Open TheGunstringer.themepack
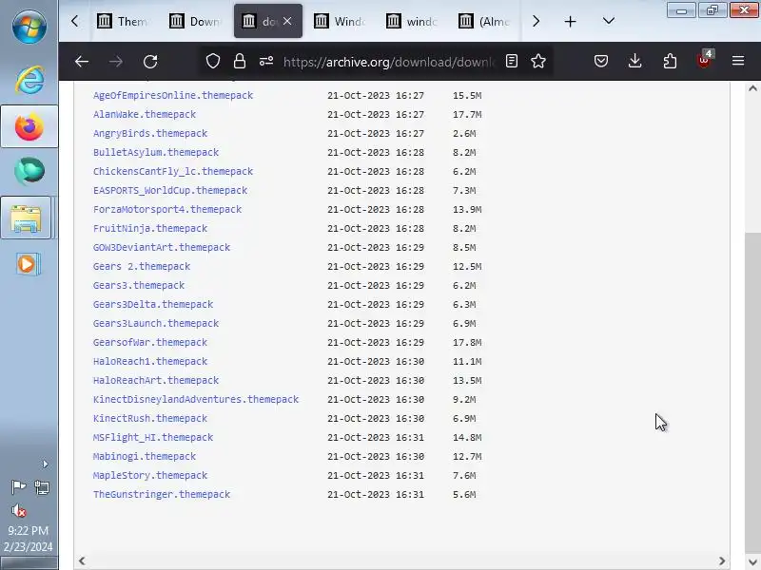This screenshot has width=761, height=570. 161,494
